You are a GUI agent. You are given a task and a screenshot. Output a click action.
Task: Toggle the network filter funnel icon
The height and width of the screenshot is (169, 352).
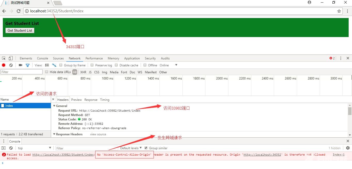click(x=28, y=65)
